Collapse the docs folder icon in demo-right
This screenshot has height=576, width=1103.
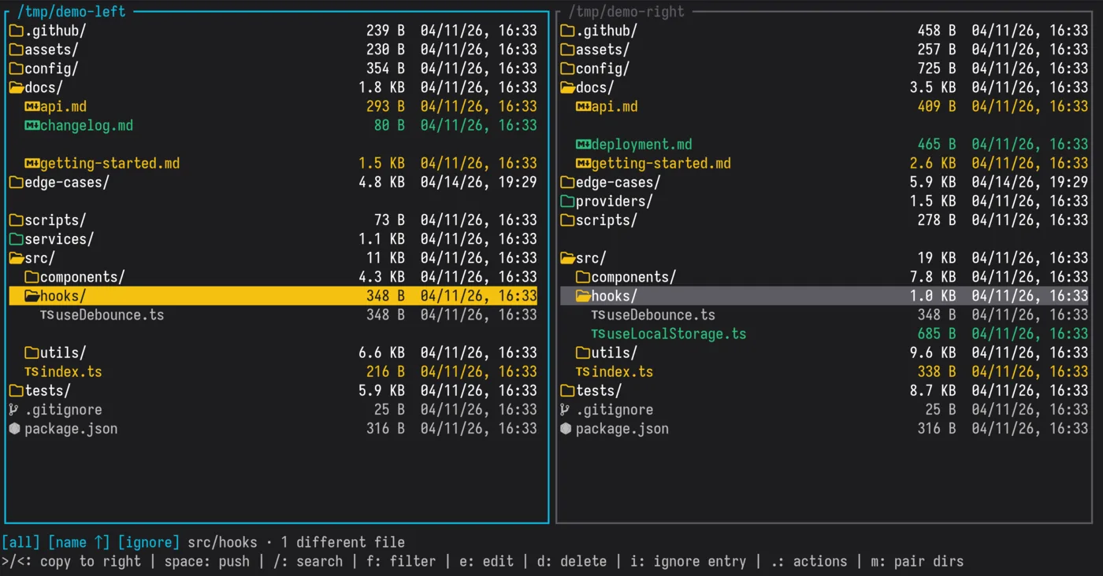point(567,87)
